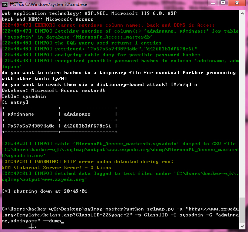Click the window title 'C:\Windows\system32\cmd.exe'
Image resolution: width=248 pixels, height=232 pixels.
tap(56, 4)
